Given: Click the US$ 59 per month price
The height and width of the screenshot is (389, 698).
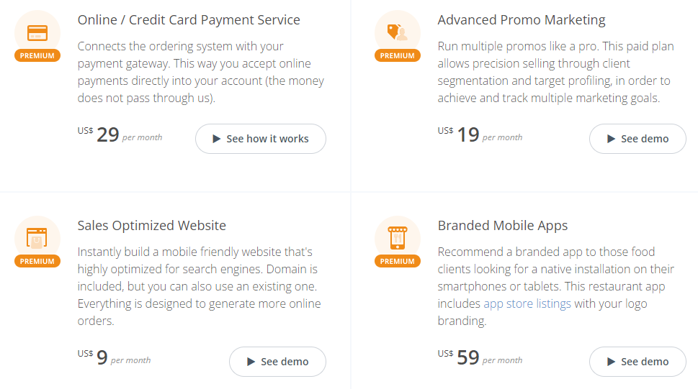Looking at the screenshot, I should coord(480,357).
